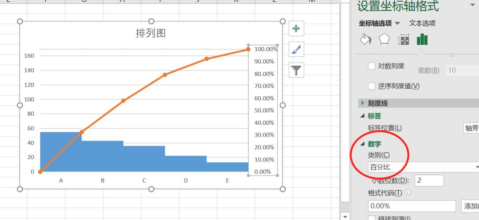Screen dimensions: 479x220
Task: Click the orange line marker at the origin
Action: (40, 172)
